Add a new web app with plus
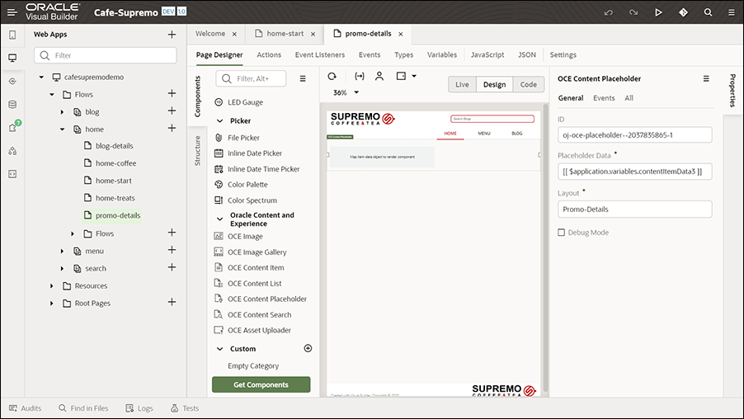744x419 pixels. coord(172,34)
